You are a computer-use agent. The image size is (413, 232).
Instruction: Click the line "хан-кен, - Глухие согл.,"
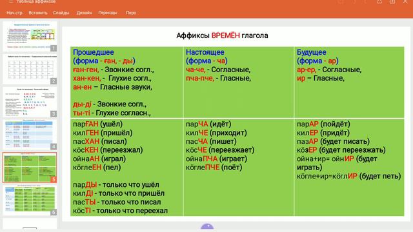[112, 78]
